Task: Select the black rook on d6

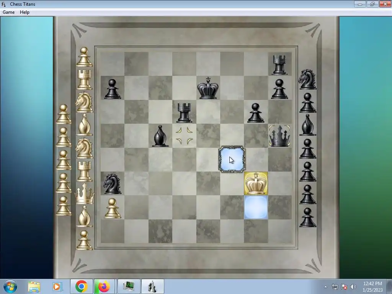Action: click(x=184, y=113)
